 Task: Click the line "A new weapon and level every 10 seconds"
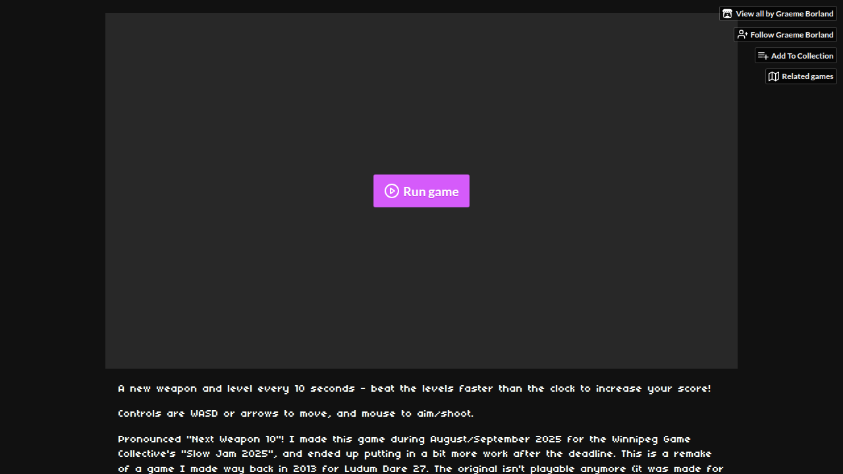pyautogui.click(x=238, y=389)
